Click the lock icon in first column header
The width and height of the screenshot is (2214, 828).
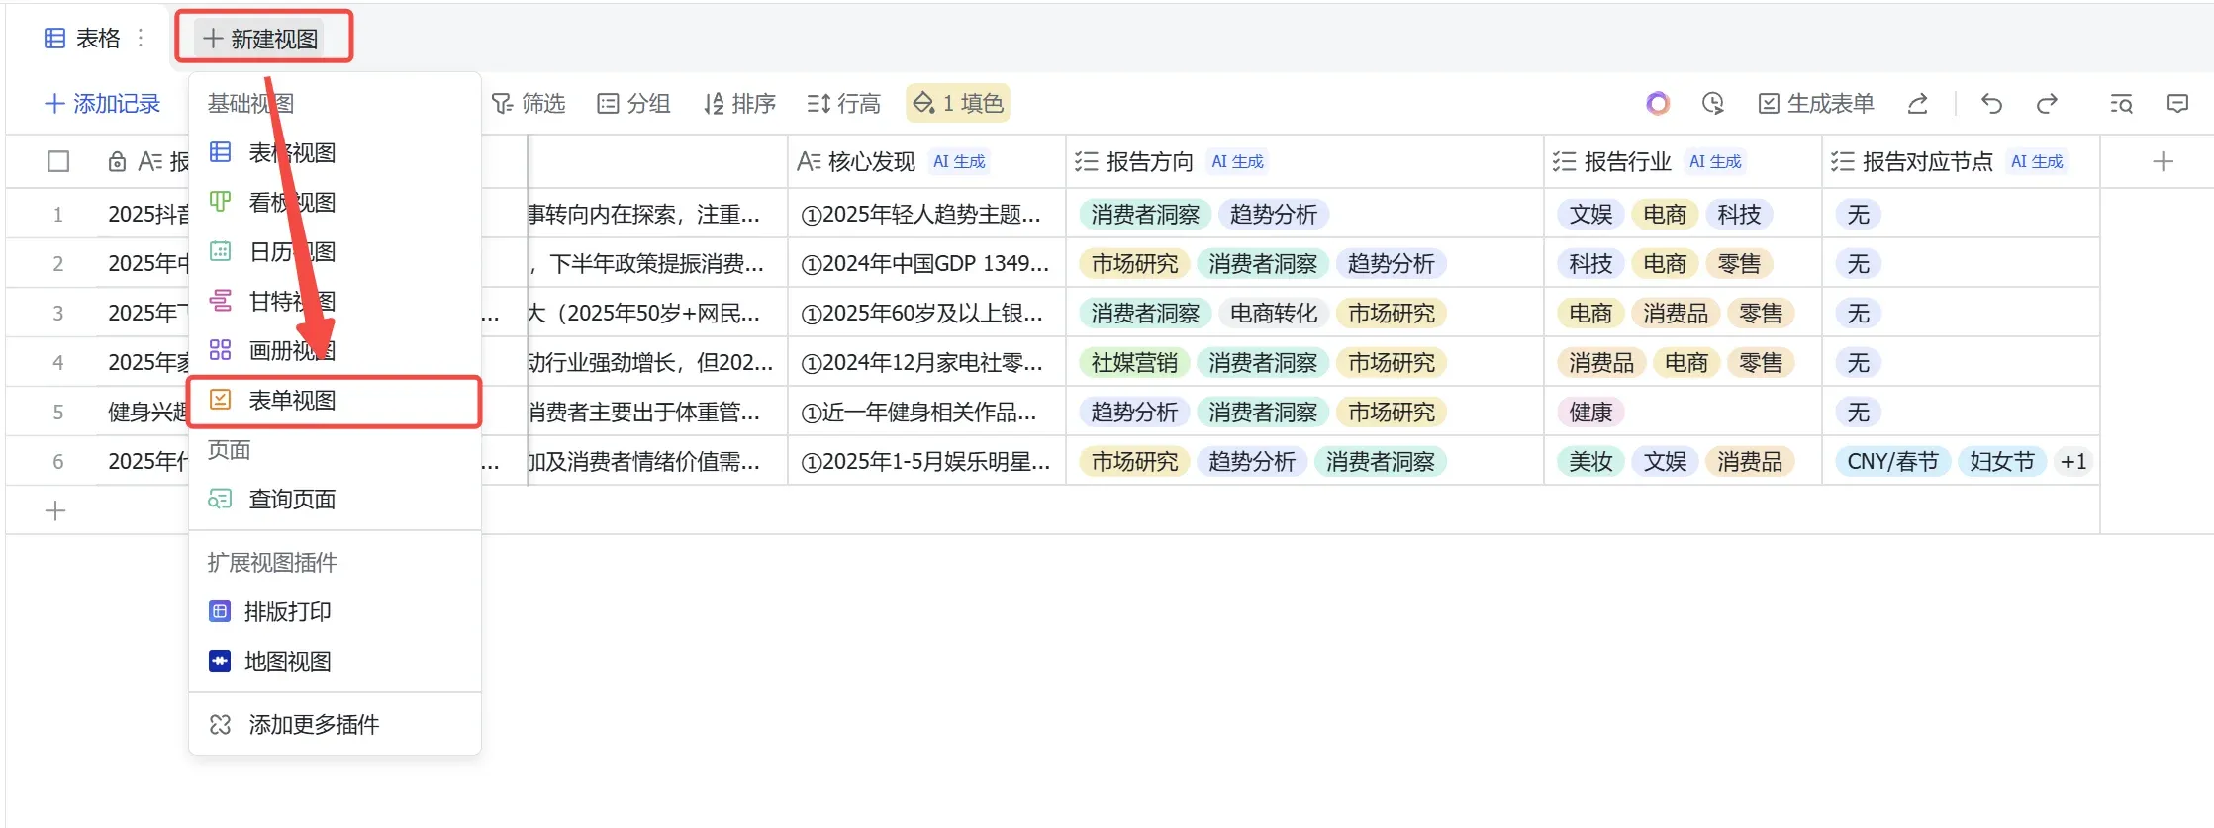117,161
